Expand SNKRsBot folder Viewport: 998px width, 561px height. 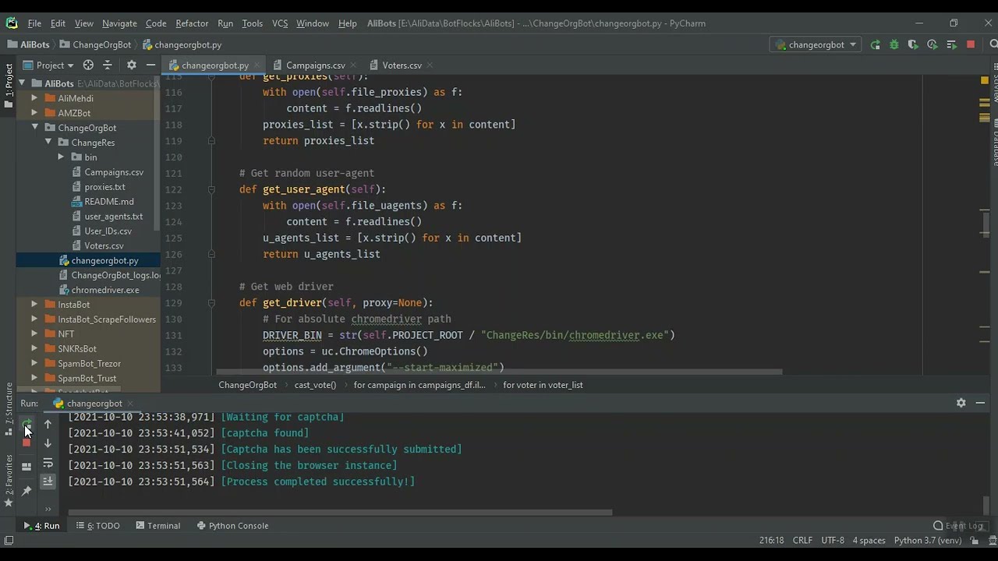(34, 349)
